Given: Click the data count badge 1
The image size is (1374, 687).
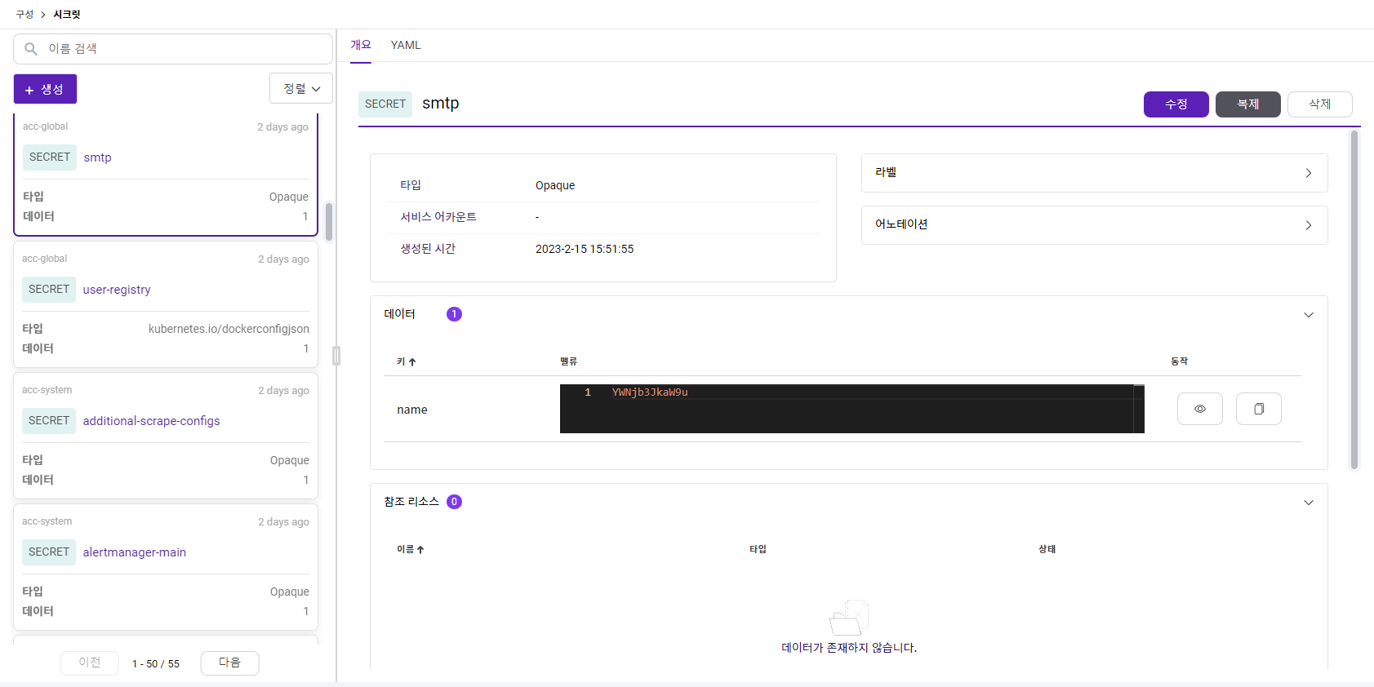Looking at the screenshot, I should (x=454, y=314).
